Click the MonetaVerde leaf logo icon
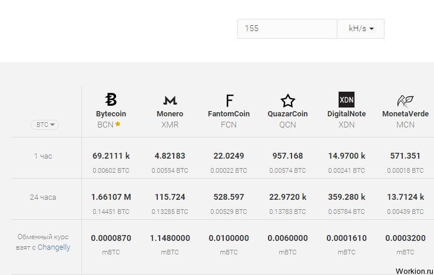This screenshot has height=275, width=434. 405,101
